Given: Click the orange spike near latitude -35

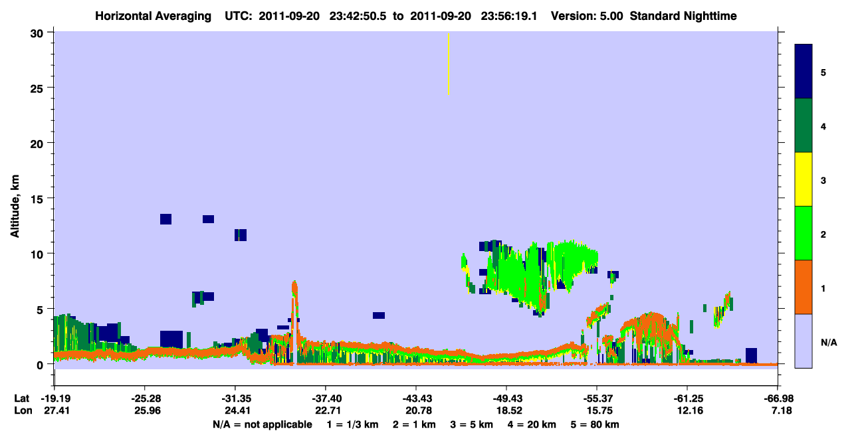Looking at the screenshot, I should pyautogui.click(x=294, y=312).
